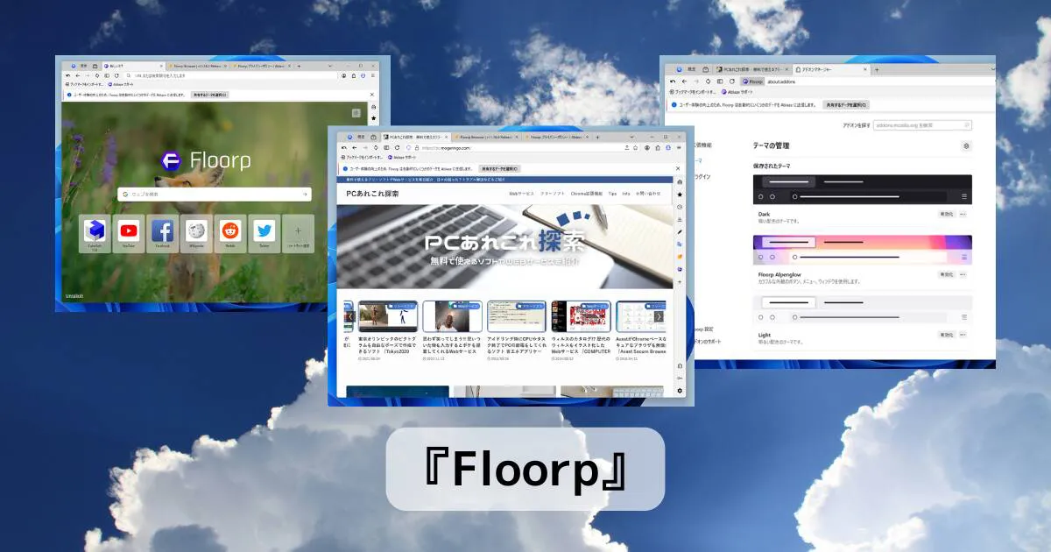The width and height of the screenshot is (1051, 552).
Task: Open a new tab in the right window
Action: coord(877,69)
